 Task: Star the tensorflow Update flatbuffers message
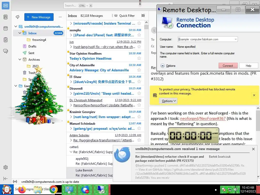(139, 105)
